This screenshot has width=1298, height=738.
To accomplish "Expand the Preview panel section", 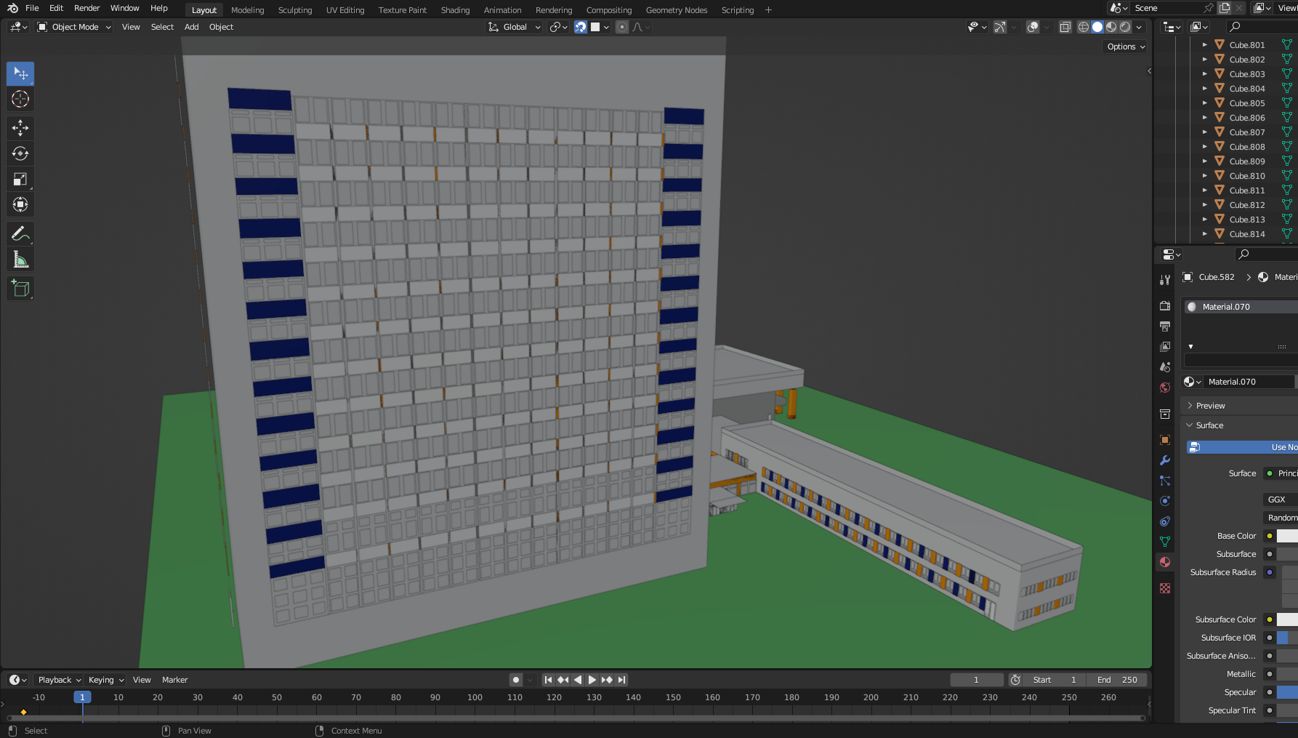I will coord(1210,406).
